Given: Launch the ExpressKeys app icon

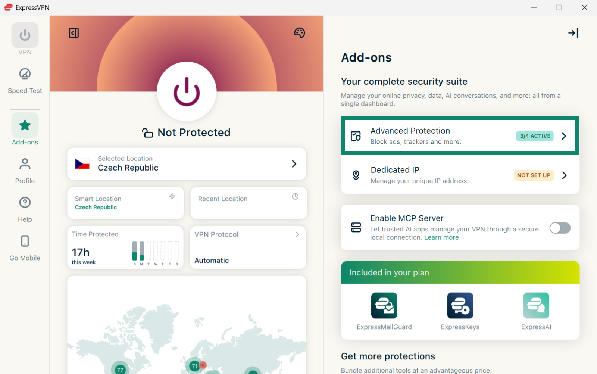Looking at the screenshot, I should pos(460,305).
